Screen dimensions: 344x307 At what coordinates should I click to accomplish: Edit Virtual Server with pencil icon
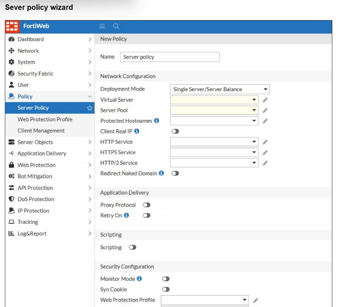265,100
